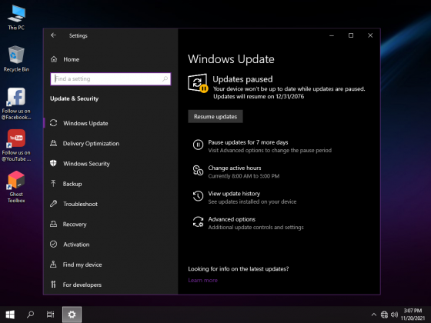Focus the Find a setting search field

pyautogui.click(x=111, y=78)
